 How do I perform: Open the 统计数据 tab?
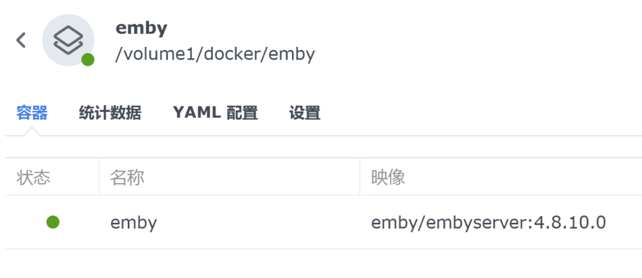coord(110,113)
